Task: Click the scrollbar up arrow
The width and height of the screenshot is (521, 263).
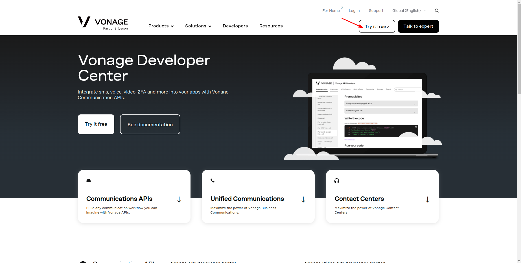Action: tap(519, 2)
